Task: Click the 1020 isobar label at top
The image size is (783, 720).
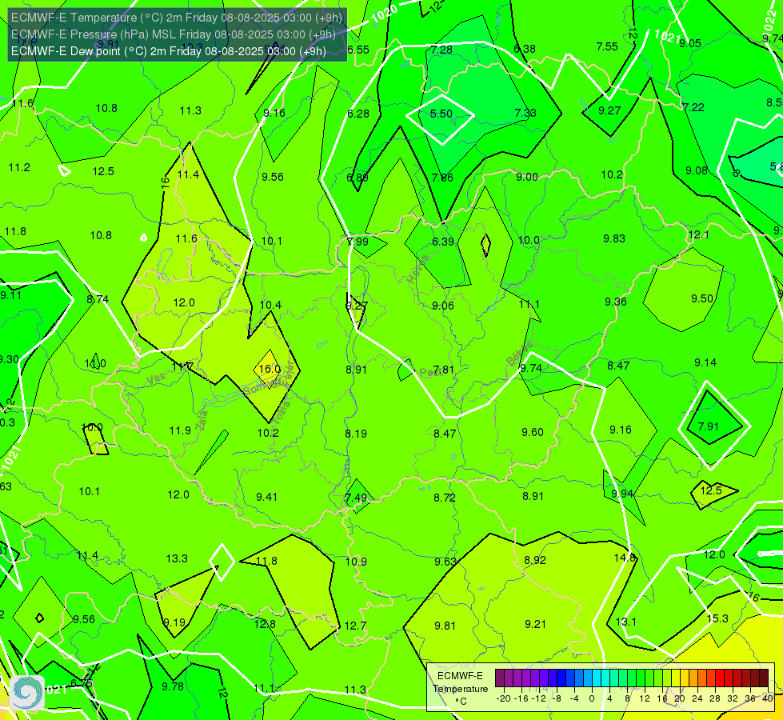Action: 385,13
